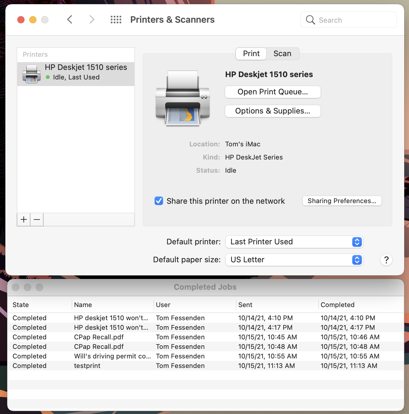Toggle Share this printer on the network
Screen dimensions: 409x414
(x=159, y=201)
